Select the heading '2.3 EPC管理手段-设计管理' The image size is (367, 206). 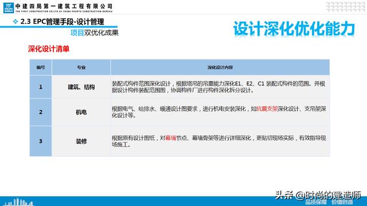point(63,22)
